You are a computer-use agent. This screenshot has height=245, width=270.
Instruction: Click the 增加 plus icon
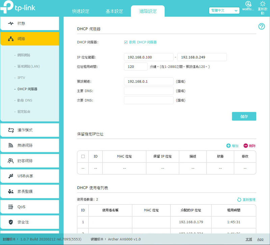(228, 146)
